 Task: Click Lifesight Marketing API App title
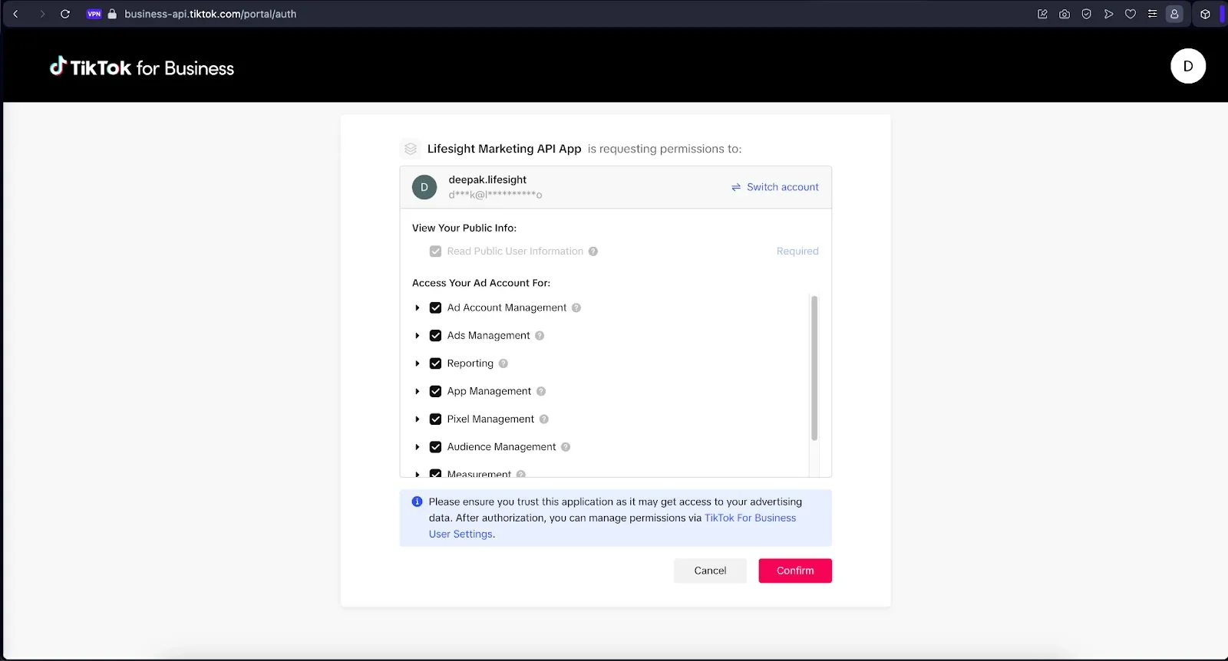pos(504,149)
